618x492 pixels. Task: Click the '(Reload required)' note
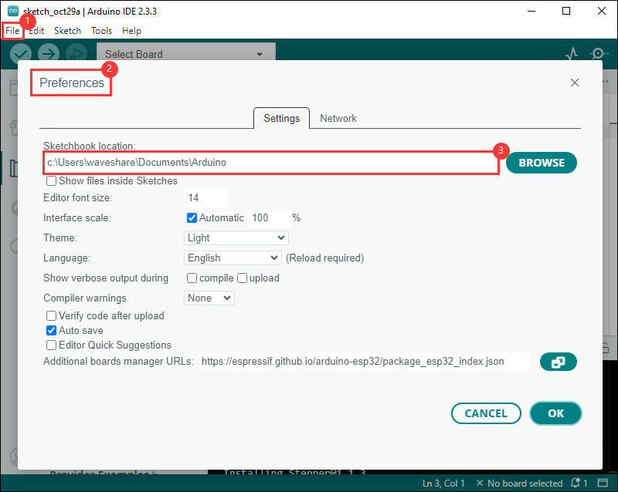[325, 258]
